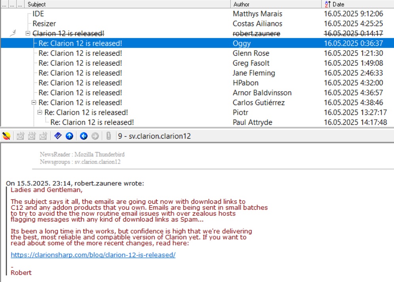The height and width of the screenshot is (282, 394).
Task: Collapse the Carlos Gutiérrez reply branch
Action: [x=34, y=103]
